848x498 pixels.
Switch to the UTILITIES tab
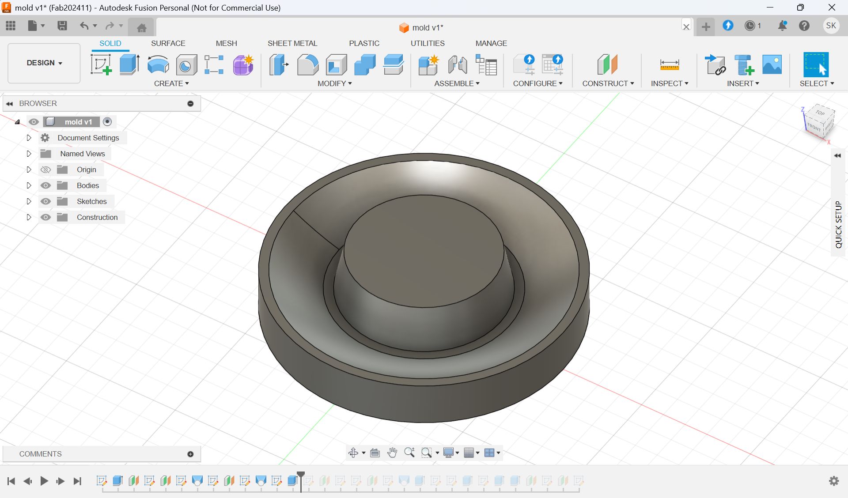point(428,43)
